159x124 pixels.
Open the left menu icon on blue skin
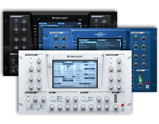click(x=73, y=34)
